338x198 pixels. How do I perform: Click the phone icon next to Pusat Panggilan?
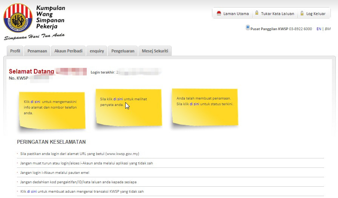[248, 28]
